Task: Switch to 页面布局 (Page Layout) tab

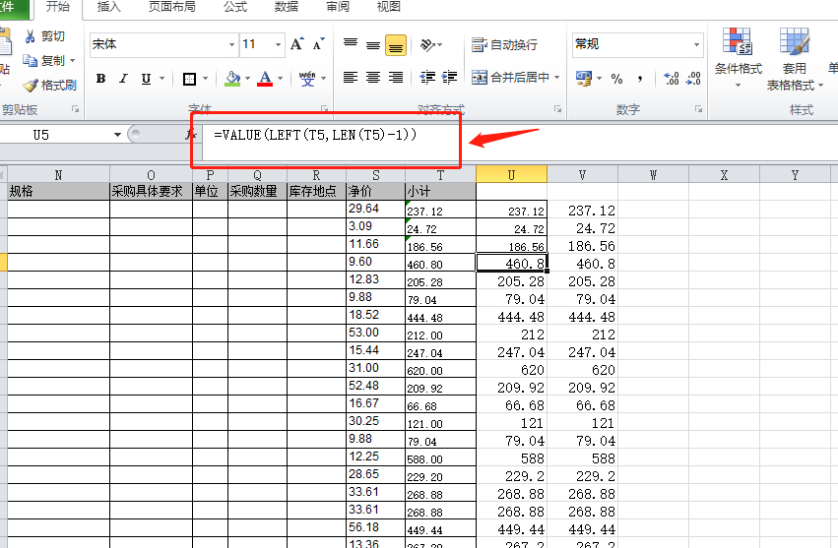Action: click(171, 7)
